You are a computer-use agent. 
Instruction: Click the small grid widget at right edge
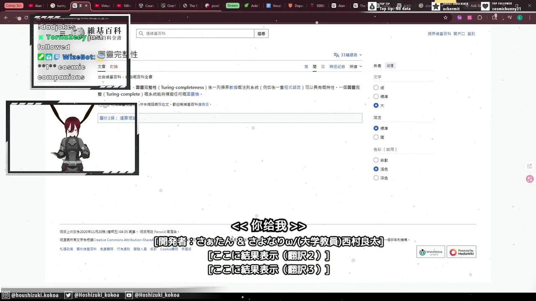(530, 166)
